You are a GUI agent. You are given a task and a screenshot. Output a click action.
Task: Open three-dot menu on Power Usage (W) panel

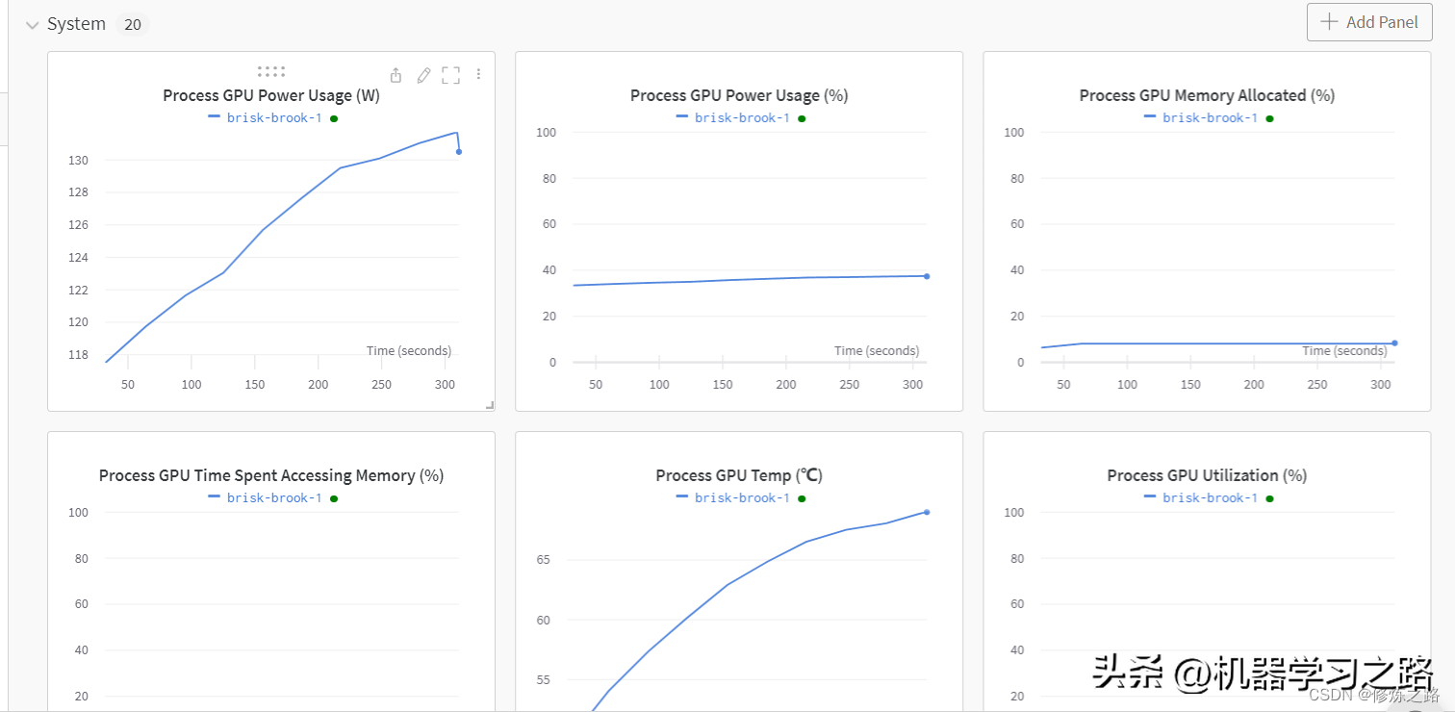(x=478, y=75)
